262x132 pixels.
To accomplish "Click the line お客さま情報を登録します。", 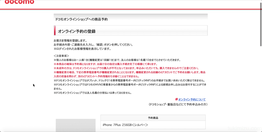I will (x=70, y=41).
